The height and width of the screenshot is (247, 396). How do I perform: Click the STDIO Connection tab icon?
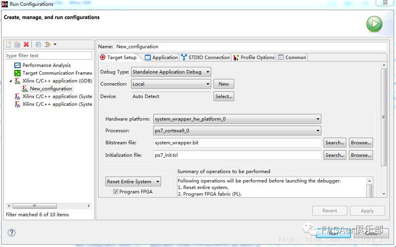coord(184,57)
